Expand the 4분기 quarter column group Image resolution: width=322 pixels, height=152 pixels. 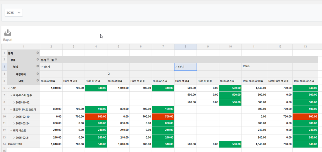point(176,67)
